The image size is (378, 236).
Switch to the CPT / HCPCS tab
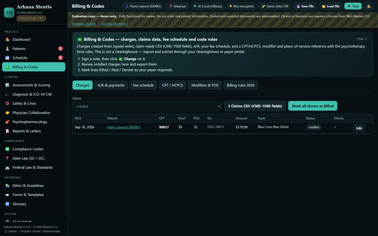point(173,85)
